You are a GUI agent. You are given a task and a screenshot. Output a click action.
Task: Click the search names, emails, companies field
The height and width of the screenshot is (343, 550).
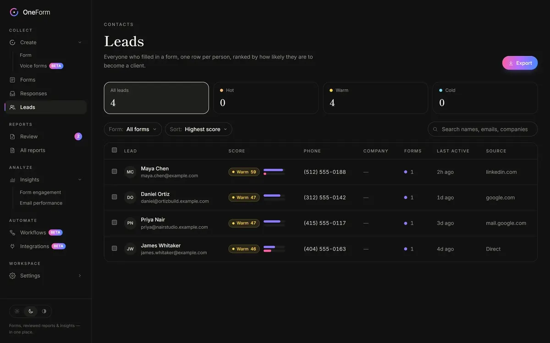pyautogui.click(x=483, y=129)
